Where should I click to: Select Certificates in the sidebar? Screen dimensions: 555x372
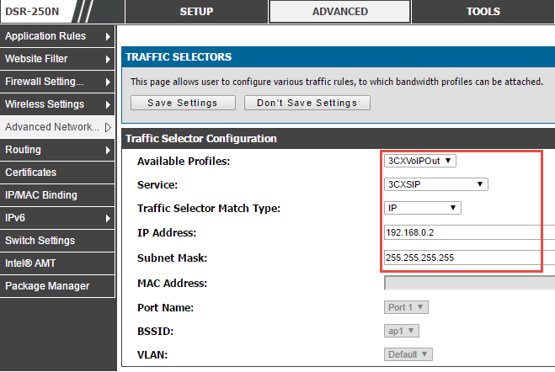click(x=31, y=173)
